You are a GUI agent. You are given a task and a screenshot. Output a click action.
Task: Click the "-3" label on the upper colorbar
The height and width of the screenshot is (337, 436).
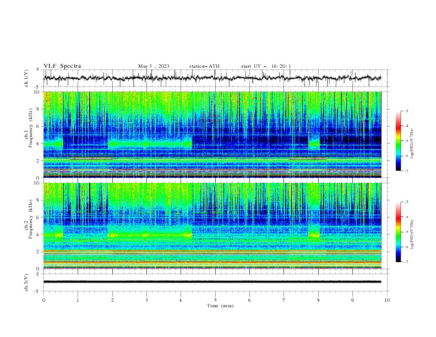406,111
